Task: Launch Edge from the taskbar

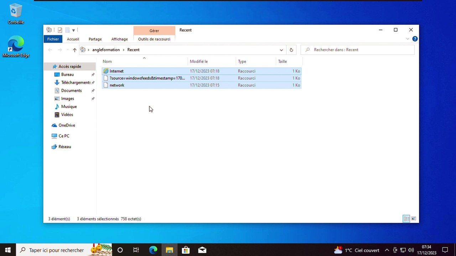Action: click(153, 250)
